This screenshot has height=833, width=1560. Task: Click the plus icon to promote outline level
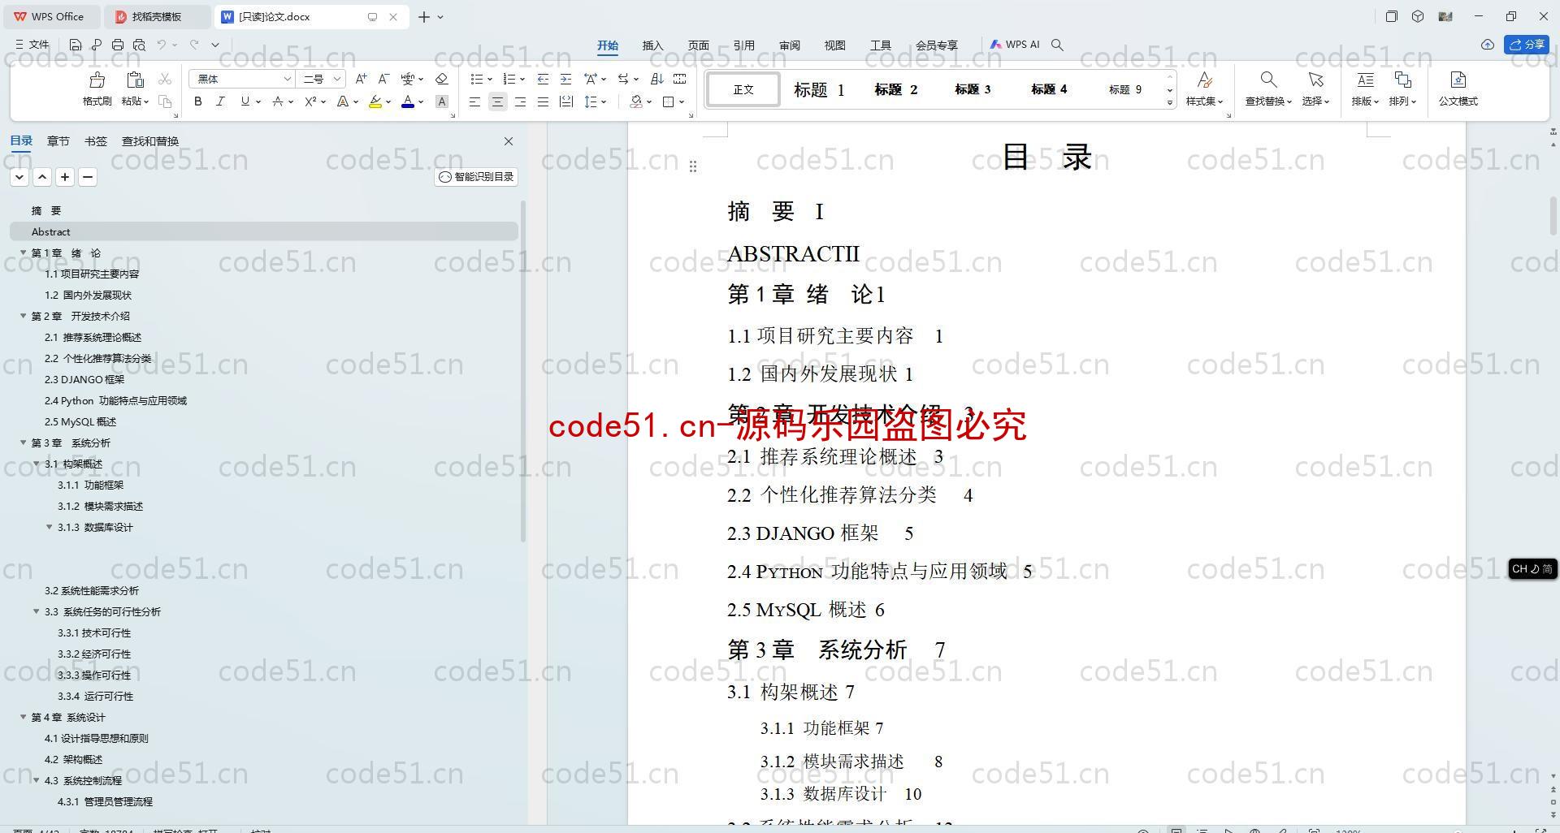click(x=65, y=177)
